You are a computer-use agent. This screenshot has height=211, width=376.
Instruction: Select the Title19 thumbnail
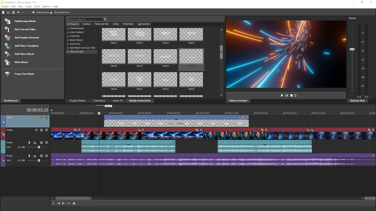click(x=191, y=56)
